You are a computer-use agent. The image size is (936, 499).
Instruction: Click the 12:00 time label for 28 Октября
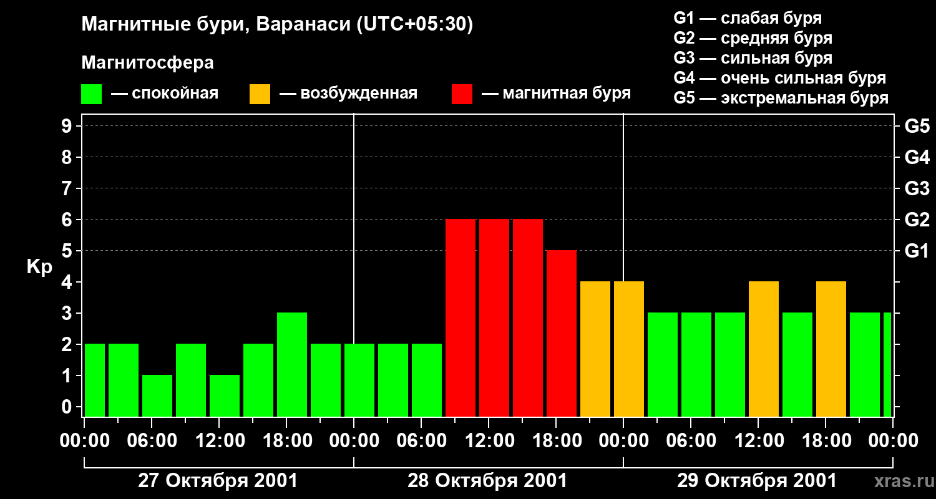coord(489,440)
